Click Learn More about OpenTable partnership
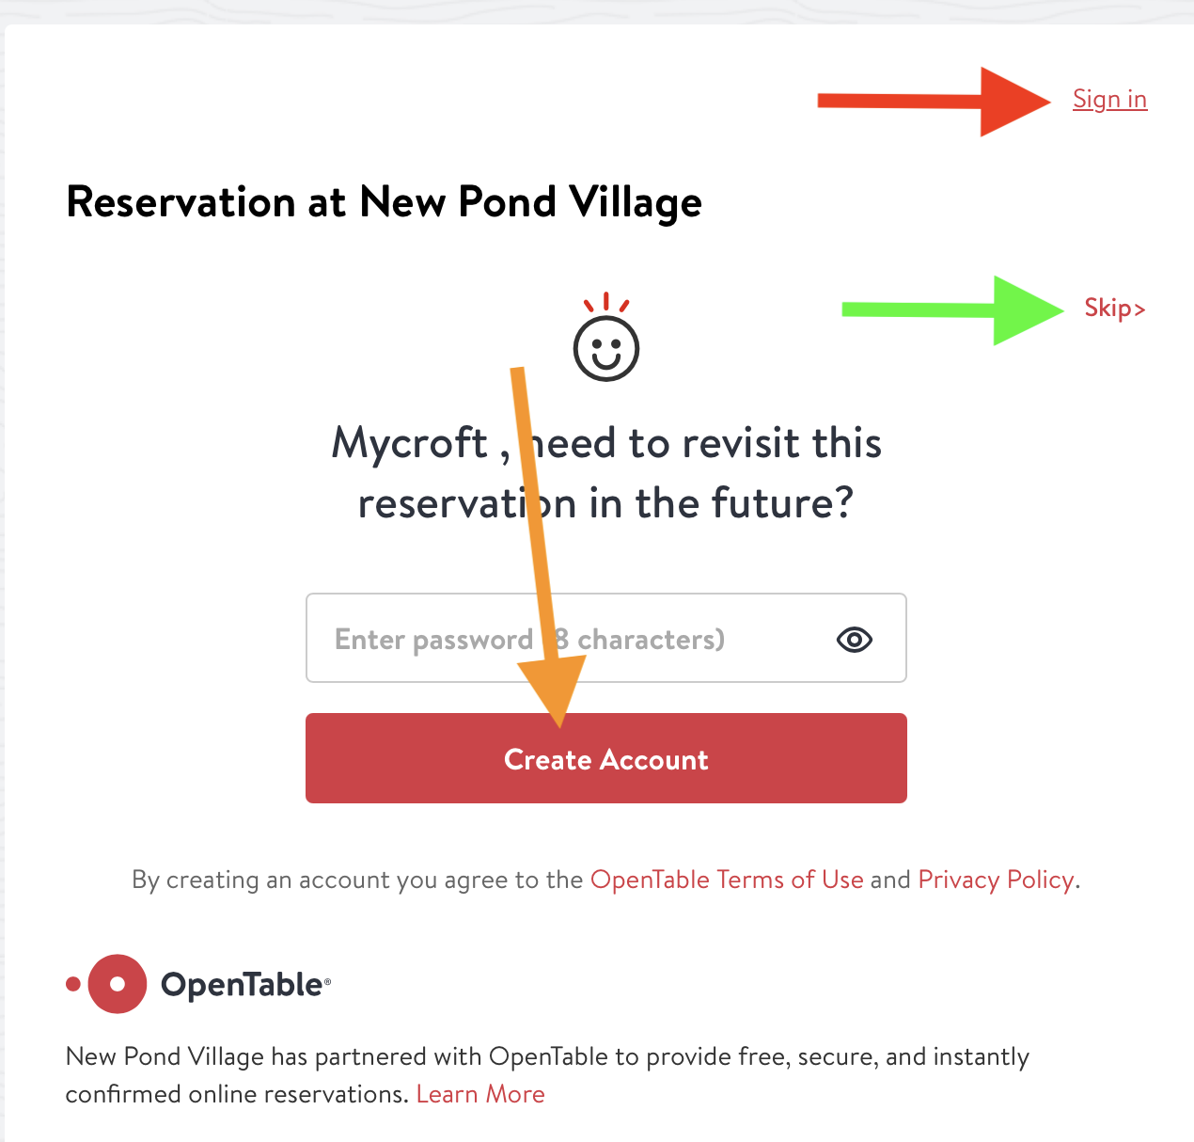This screenshot has height=1142, width=1194. [480, 1093]
